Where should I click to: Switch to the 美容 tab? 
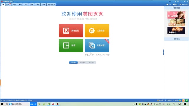click(14, 5)
